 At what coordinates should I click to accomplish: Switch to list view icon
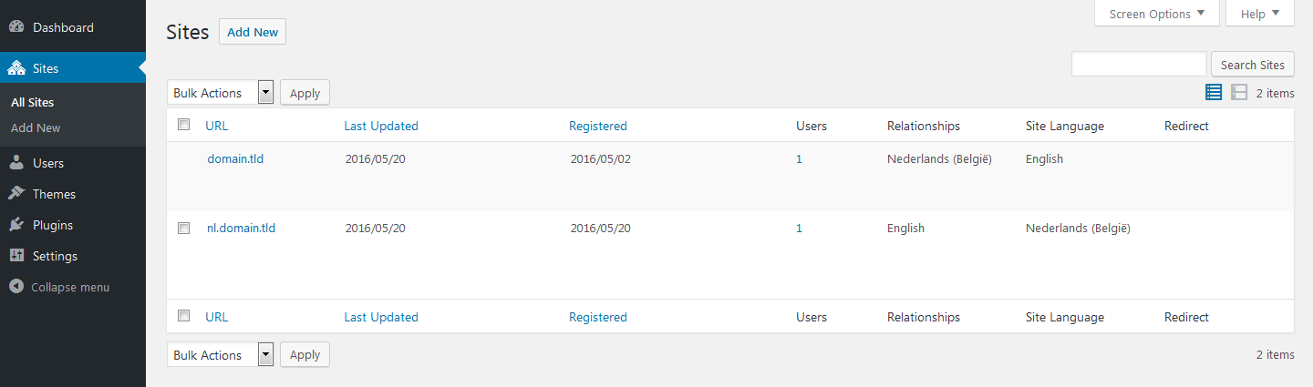pyautogui.click(x=1214, y=92)
